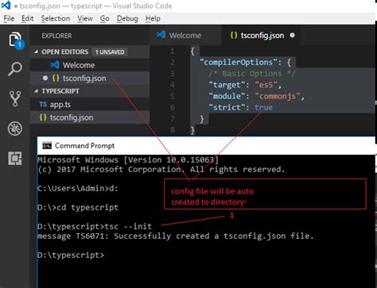Click the Command Prompt window icon
Screen dimensions: 377x288
coord(47,145)
